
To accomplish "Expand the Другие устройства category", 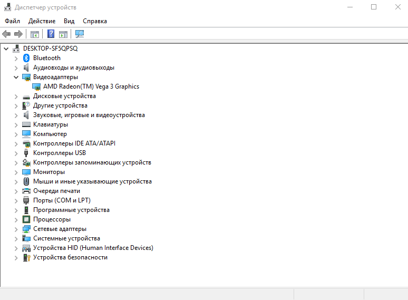I will [16, 105].
